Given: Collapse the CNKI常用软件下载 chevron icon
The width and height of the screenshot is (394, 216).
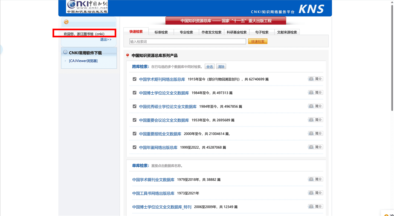Looking at the screenshot, I should coord(65,52).
